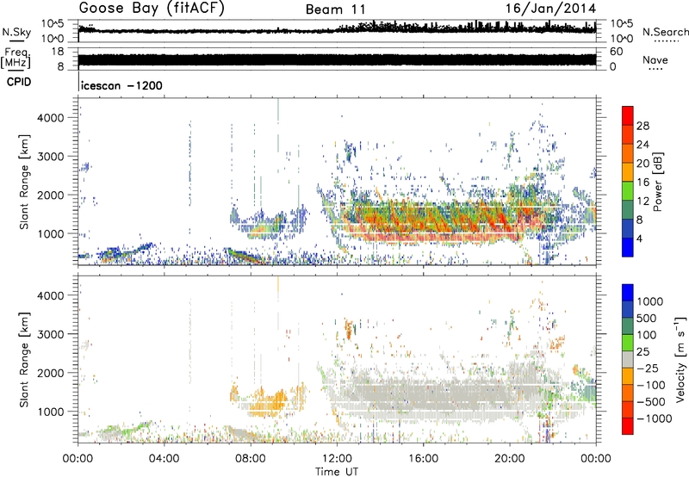
Task: Click the '60' tick on the Nave axis
Action: pos(616,52)
